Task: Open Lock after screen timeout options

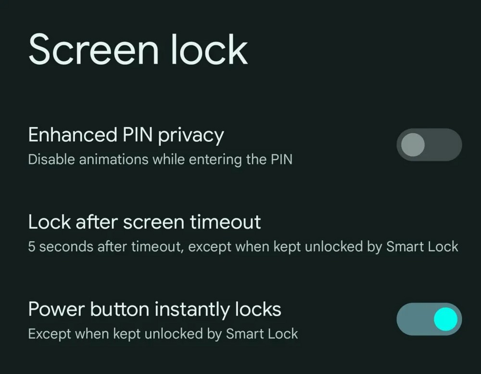Action: click(x=240, y=233)
